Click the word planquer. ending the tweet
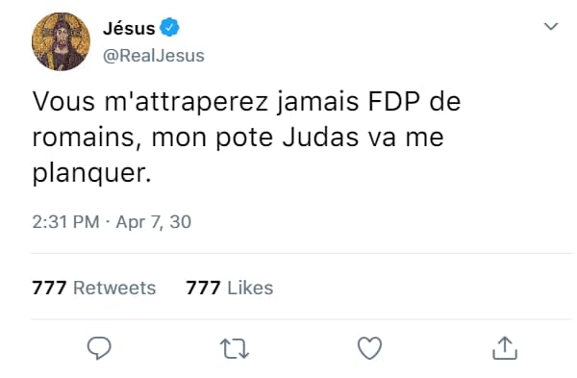Viewport: 577px width, 378px height. (92, 172)
